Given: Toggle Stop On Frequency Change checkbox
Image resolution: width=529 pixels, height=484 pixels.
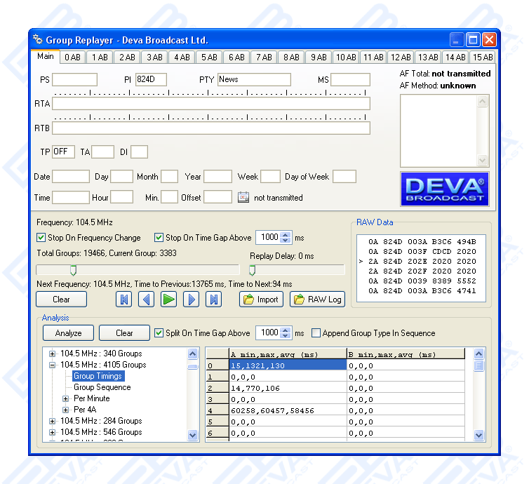Looking at the screenshot, I should coord(41,238).
